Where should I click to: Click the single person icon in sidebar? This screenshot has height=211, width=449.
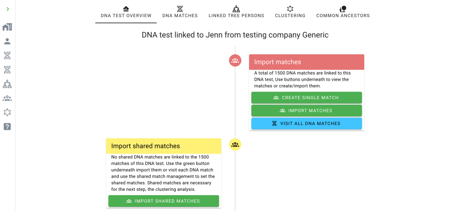(x=7, y=41)
